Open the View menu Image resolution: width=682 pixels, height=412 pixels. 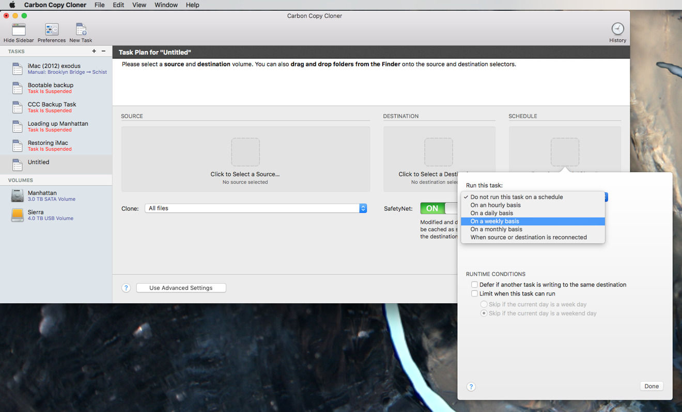coord(139,5)
